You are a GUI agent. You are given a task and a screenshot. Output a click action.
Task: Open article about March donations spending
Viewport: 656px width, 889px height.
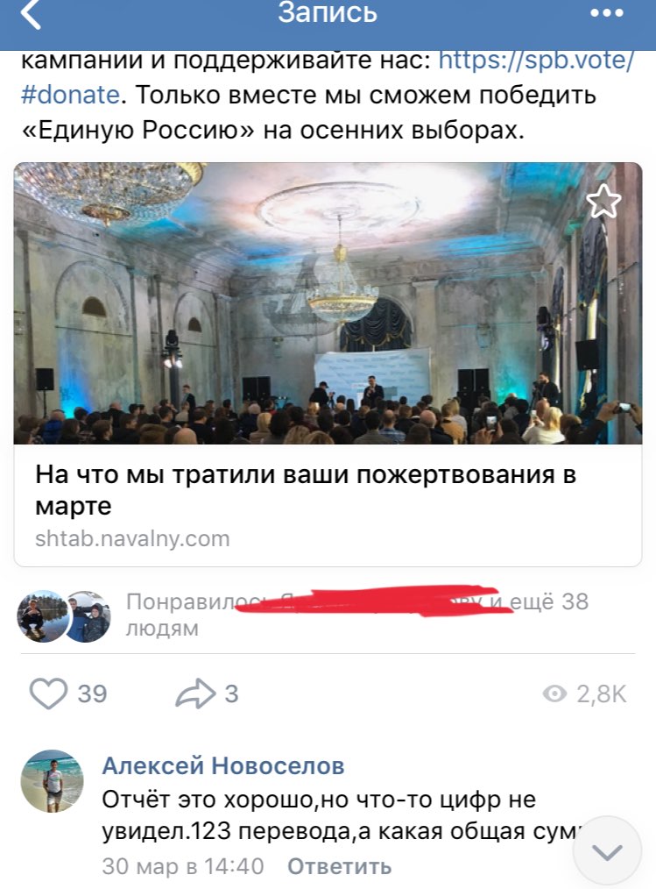pos(306,490)
